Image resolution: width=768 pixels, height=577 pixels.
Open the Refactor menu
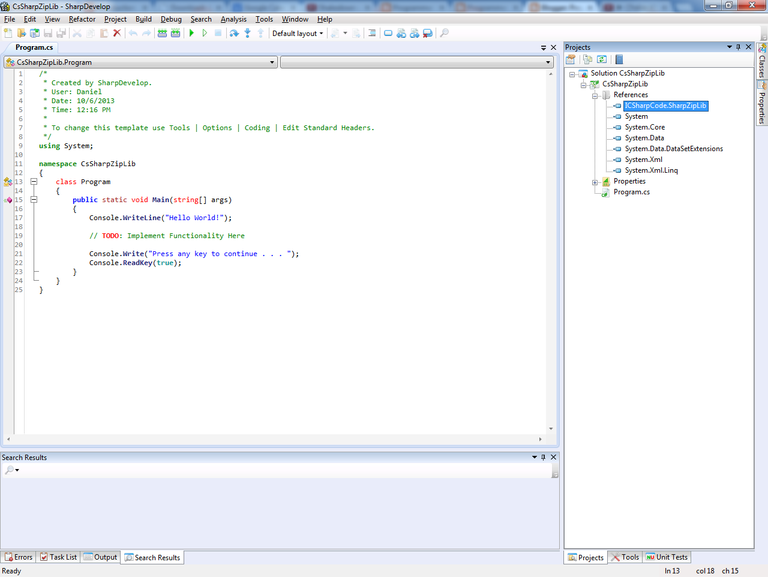pos(82,19)
